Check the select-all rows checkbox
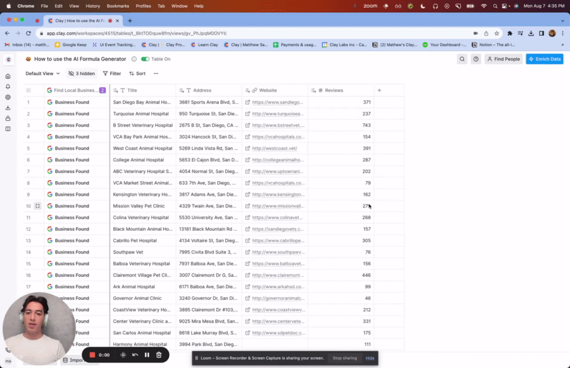 [28, 90]
